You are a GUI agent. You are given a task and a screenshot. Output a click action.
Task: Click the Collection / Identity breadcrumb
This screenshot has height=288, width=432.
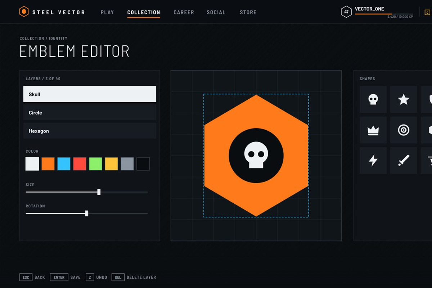(x=43, y=39)
